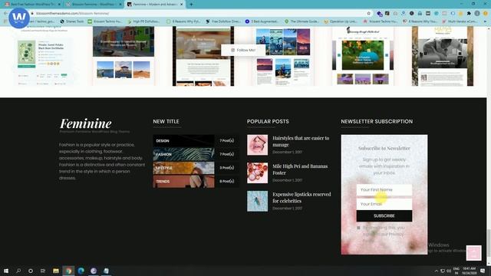Click the Feminine footer logo

tap(85, 123)
